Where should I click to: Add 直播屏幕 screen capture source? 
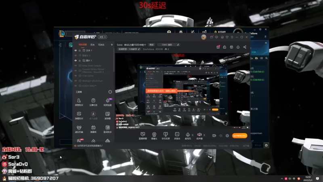(x=143, y=136)
